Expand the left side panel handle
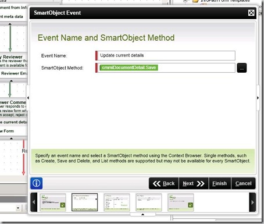The image size is (264, 224). [x=28, y=98]
